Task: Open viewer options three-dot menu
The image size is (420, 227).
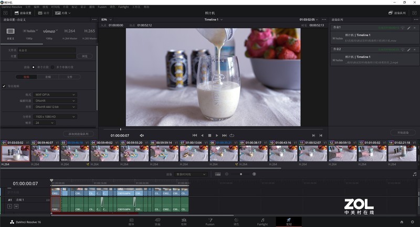Action: [x=324, y=19]
